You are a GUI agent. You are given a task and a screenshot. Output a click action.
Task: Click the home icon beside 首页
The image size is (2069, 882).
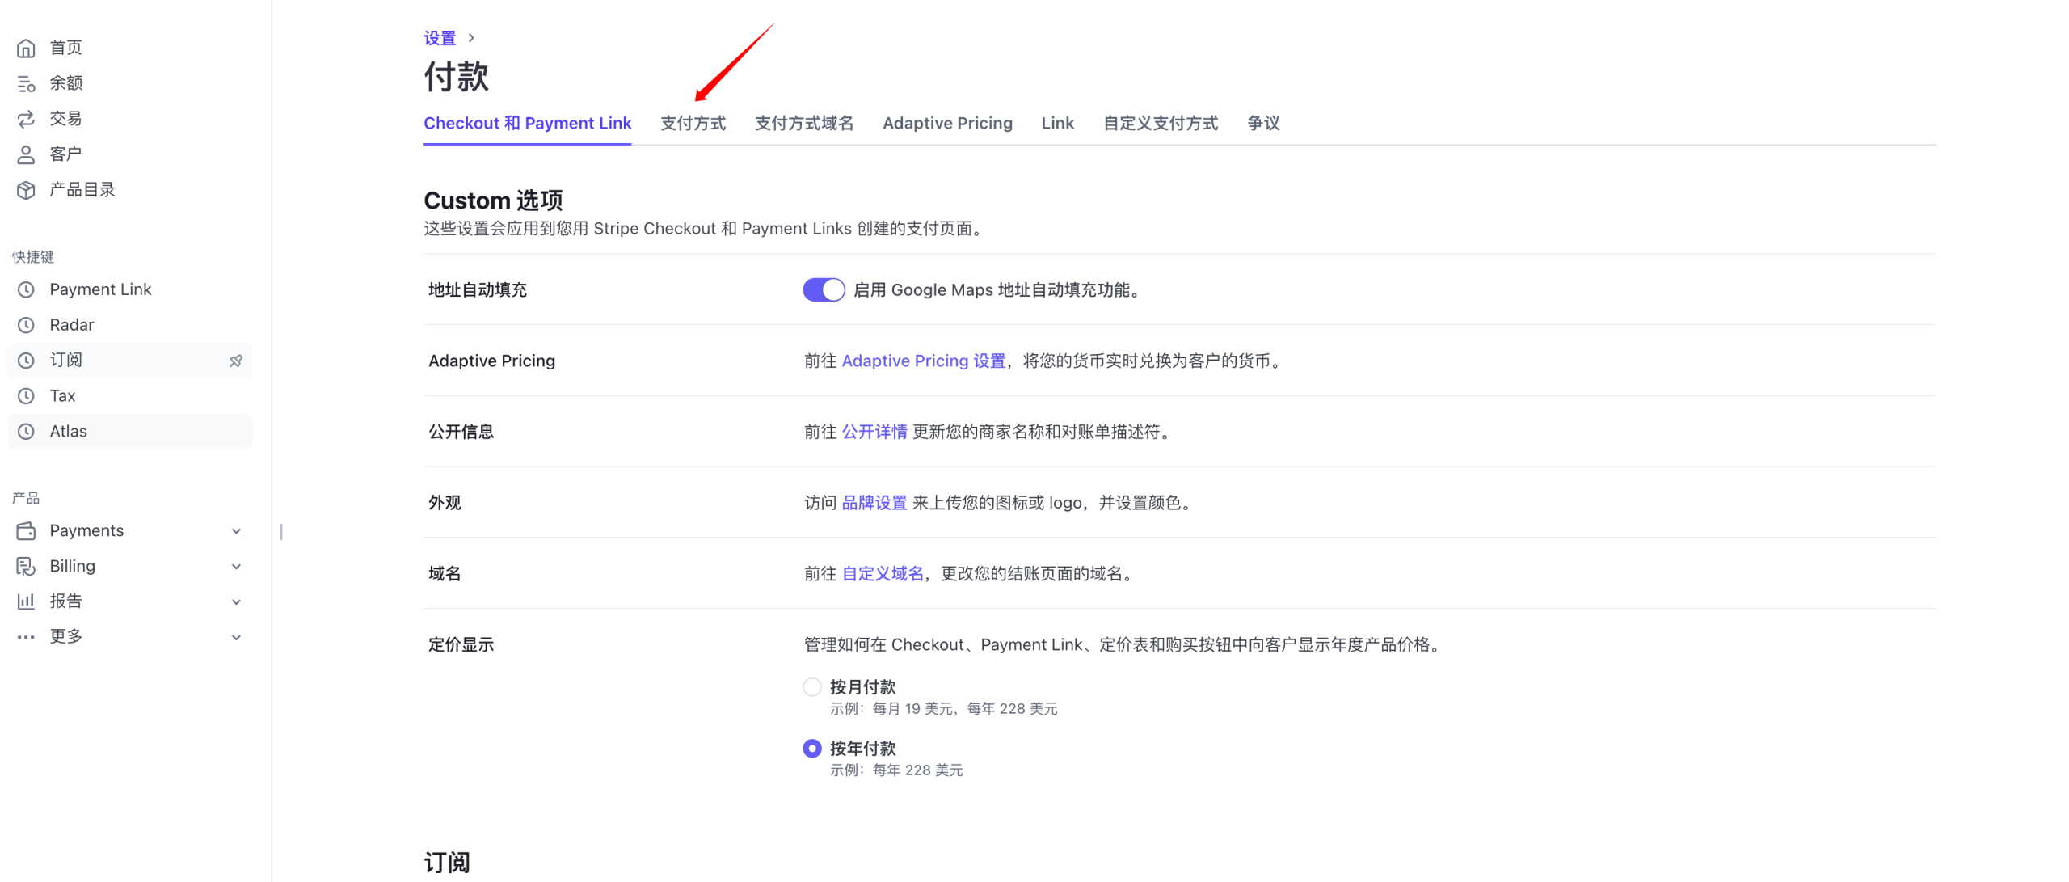(x=26, y=48)
